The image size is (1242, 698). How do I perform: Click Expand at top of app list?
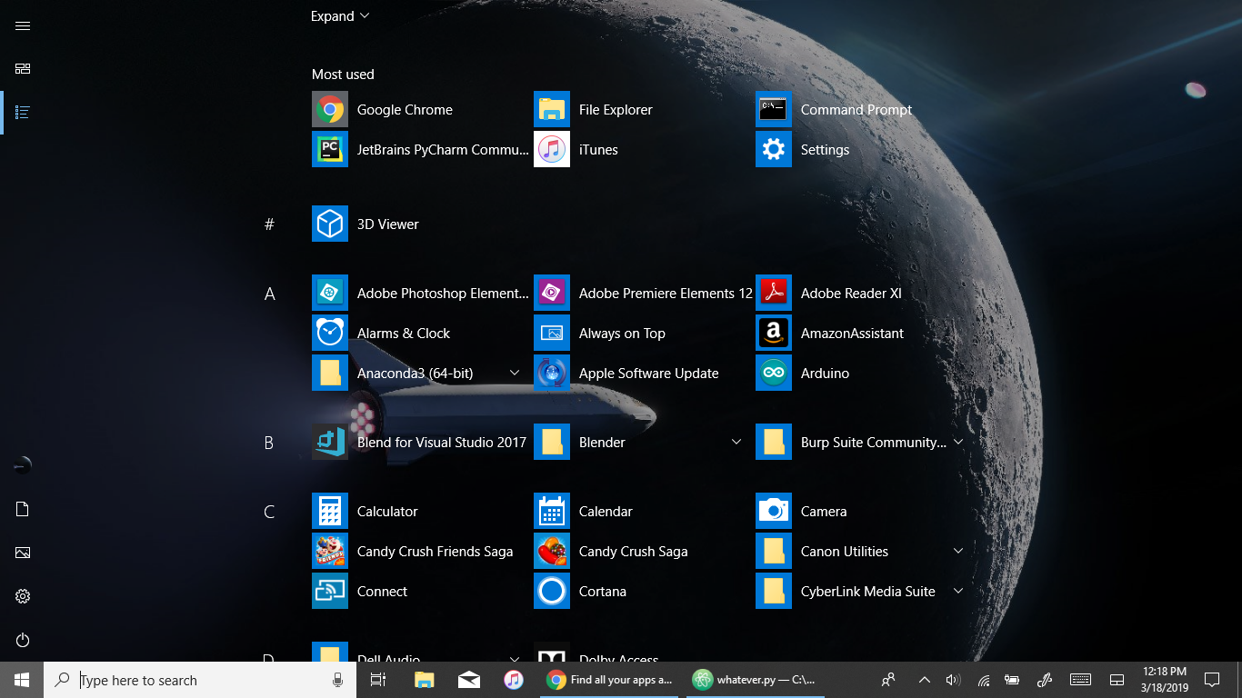click(x=340, y=16)
